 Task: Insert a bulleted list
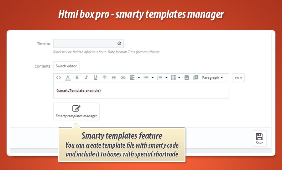click(x=146, y=77)
